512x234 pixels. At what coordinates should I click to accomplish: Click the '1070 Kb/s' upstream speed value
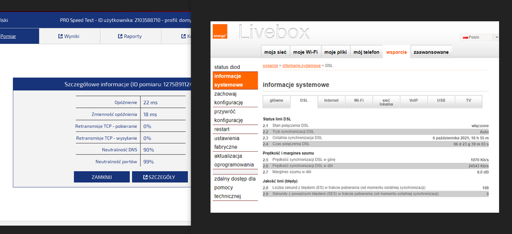click(479, 160)
